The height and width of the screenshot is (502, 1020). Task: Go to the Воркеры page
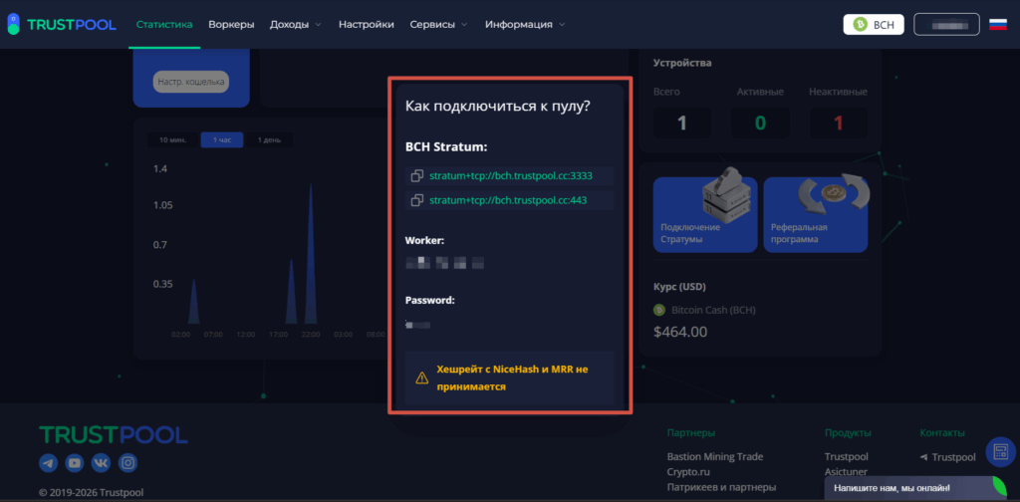tap(231, 25)
